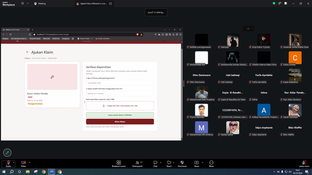Click options circle on shared screen tab
Viewport: 312px width, 175px height.
coord(111,3)
